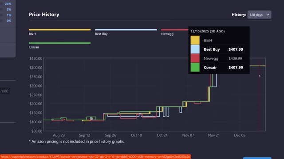Click the $150.00 y-axis label
This screenshot has height=159, width=284.
36,113
